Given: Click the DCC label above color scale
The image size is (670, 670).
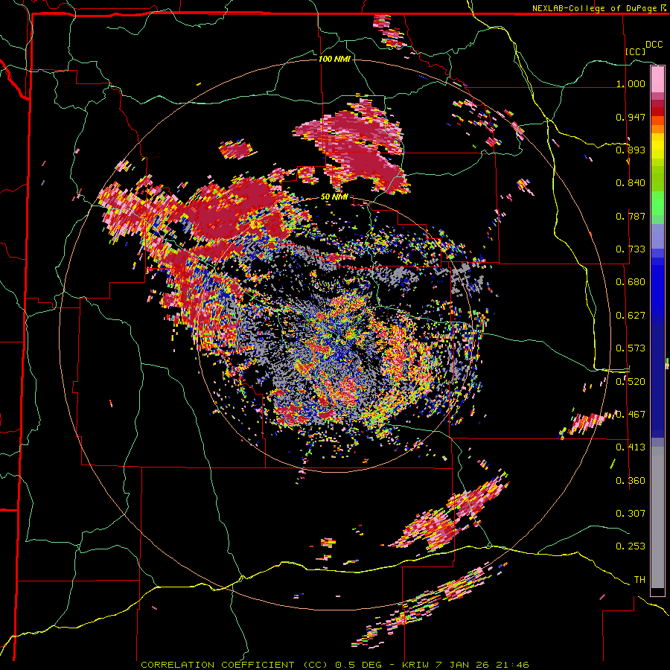Looking at the screenshot, I should [654, 44].
